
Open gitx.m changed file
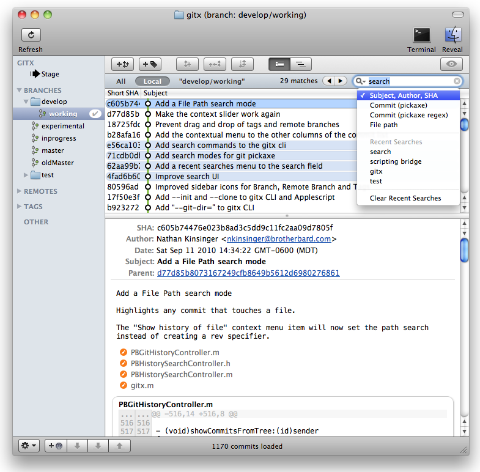[x=142, y=386]
